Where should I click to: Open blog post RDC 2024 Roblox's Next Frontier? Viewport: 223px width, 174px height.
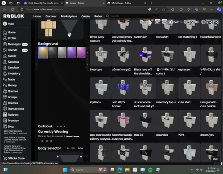[x=15, y=132]
